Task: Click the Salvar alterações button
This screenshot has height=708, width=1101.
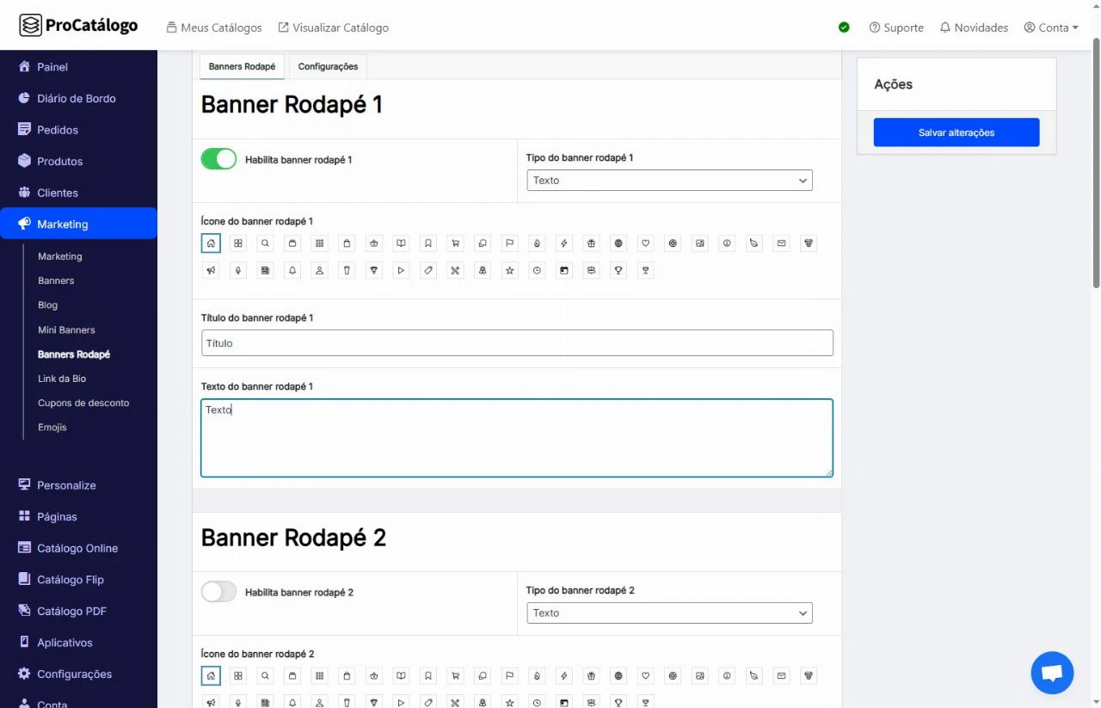Action: tap(956, 132)
